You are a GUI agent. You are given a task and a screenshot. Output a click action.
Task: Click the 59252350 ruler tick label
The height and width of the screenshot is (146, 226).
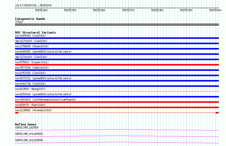click(x=70, y=10)
